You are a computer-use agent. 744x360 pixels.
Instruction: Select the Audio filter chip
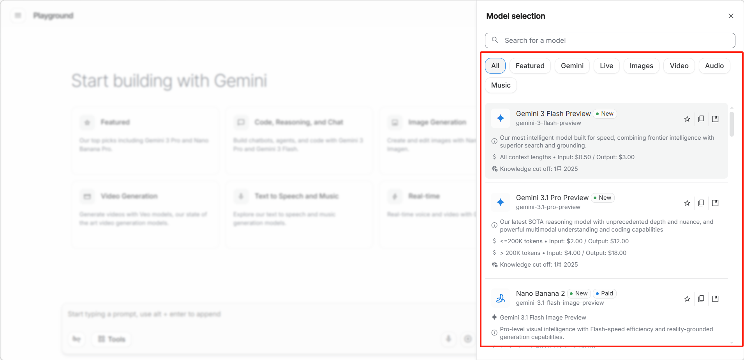pos(714,66)
